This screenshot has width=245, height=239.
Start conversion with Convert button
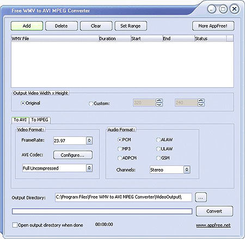(x=215, y=211)
